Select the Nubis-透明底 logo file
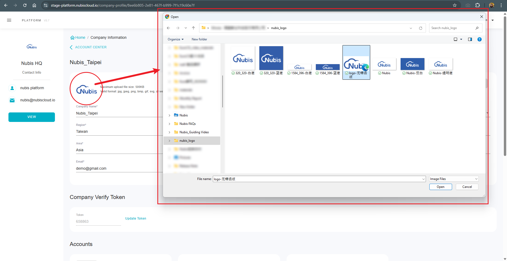 pyautogui.click(x=441, y=67)
